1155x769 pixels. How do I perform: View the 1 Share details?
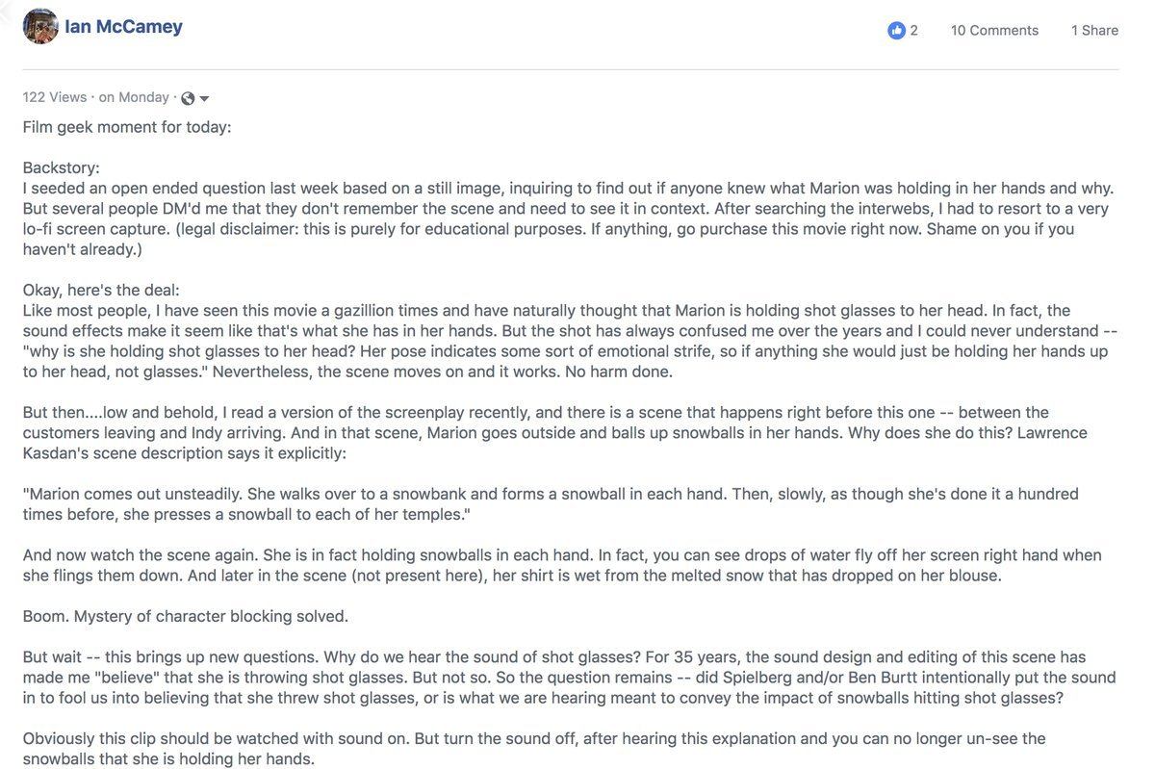[x=1094, y=31]
